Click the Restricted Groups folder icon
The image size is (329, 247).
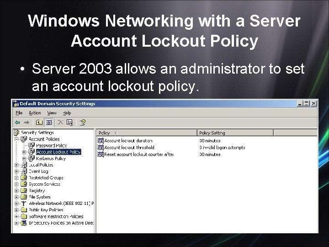[24, 177]
